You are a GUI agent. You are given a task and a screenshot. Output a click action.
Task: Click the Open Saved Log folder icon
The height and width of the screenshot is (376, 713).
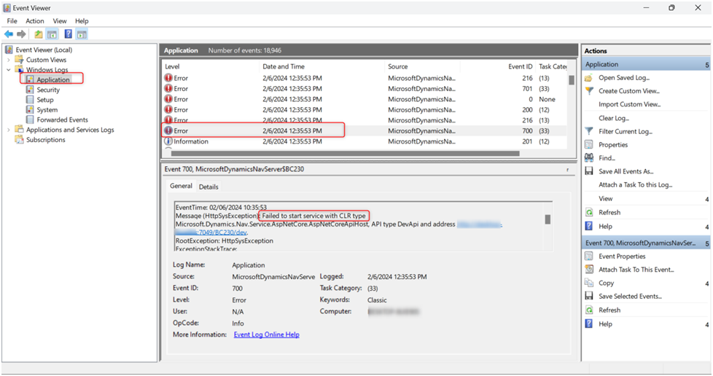[589, 77]
